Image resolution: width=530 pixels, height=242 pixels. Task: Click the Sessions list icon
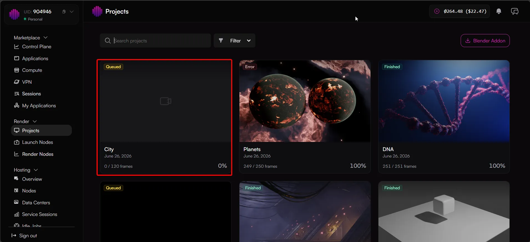pyautogui.click(x=17, y=94)
